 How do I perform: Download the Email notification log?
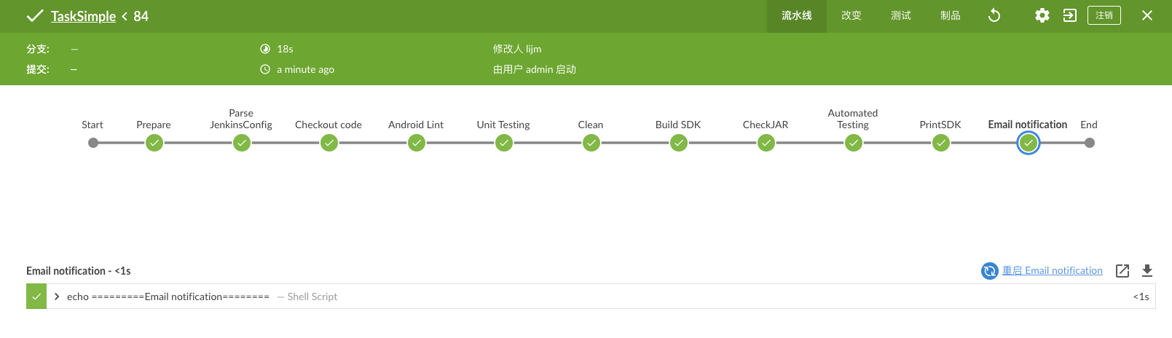[x=1147, y=271]
